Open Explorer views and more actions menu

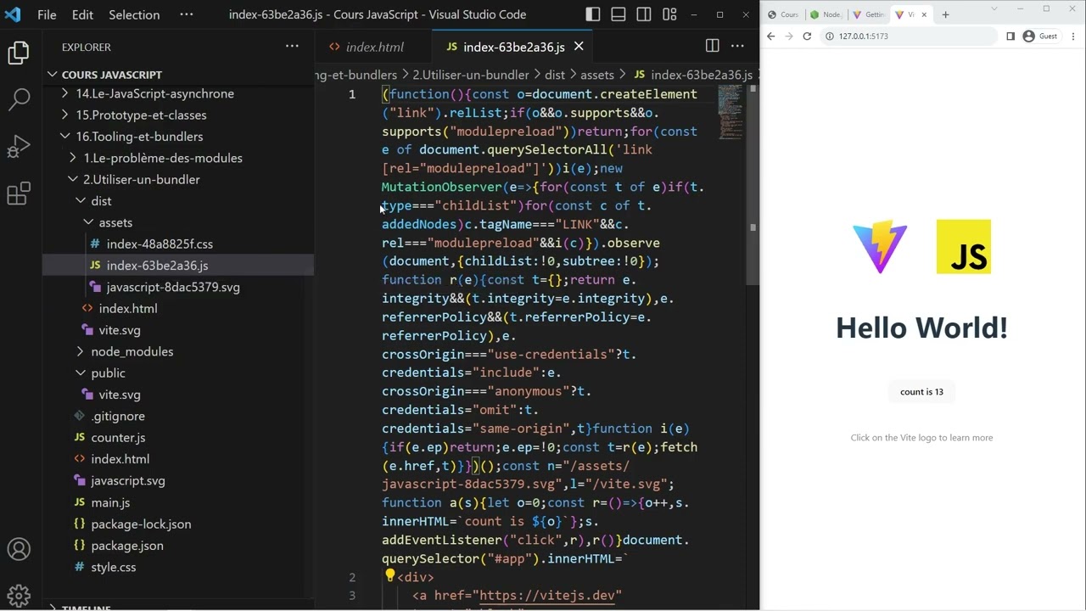coord(292,47)
